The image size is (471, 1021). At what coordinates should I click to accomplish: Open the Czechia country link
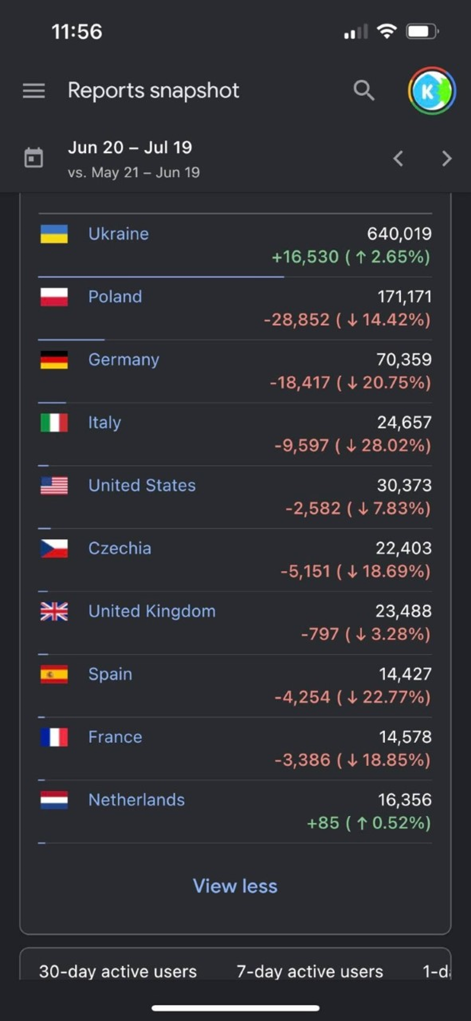120,548
